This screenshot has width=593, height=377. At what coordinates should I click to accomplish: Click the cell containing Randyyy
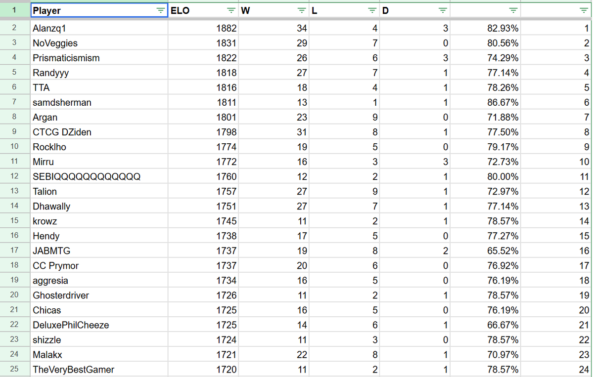click(99, 73)
